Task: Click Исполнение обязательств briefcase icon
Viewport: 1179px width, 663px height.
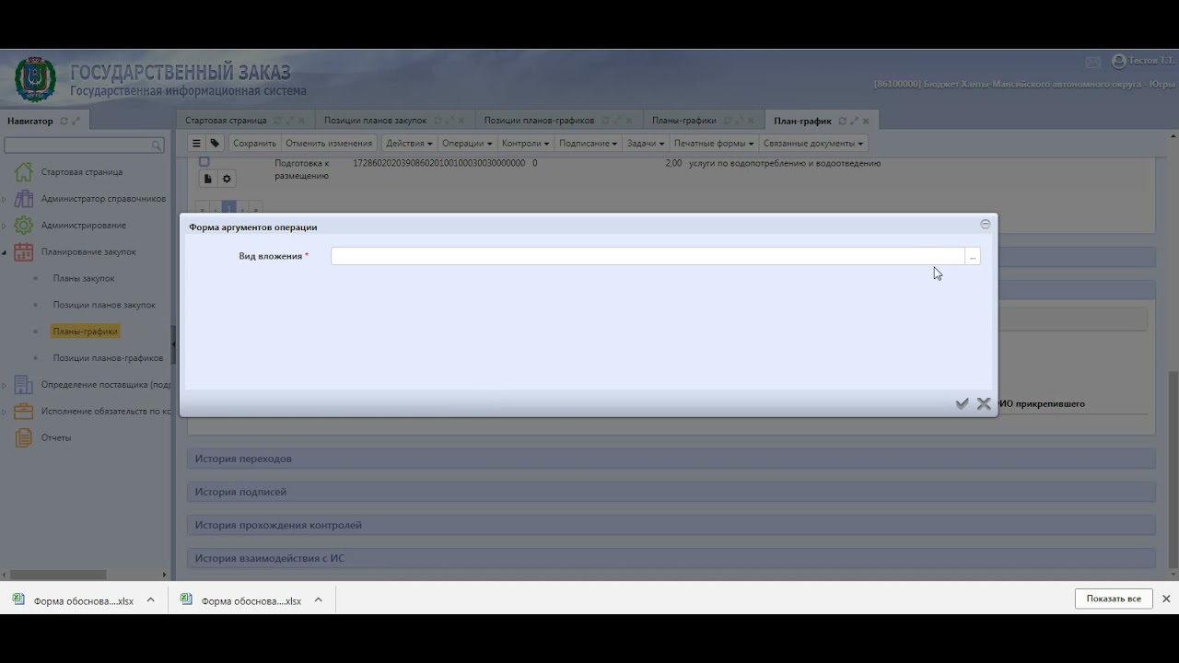Action: (x=23, y=412)
